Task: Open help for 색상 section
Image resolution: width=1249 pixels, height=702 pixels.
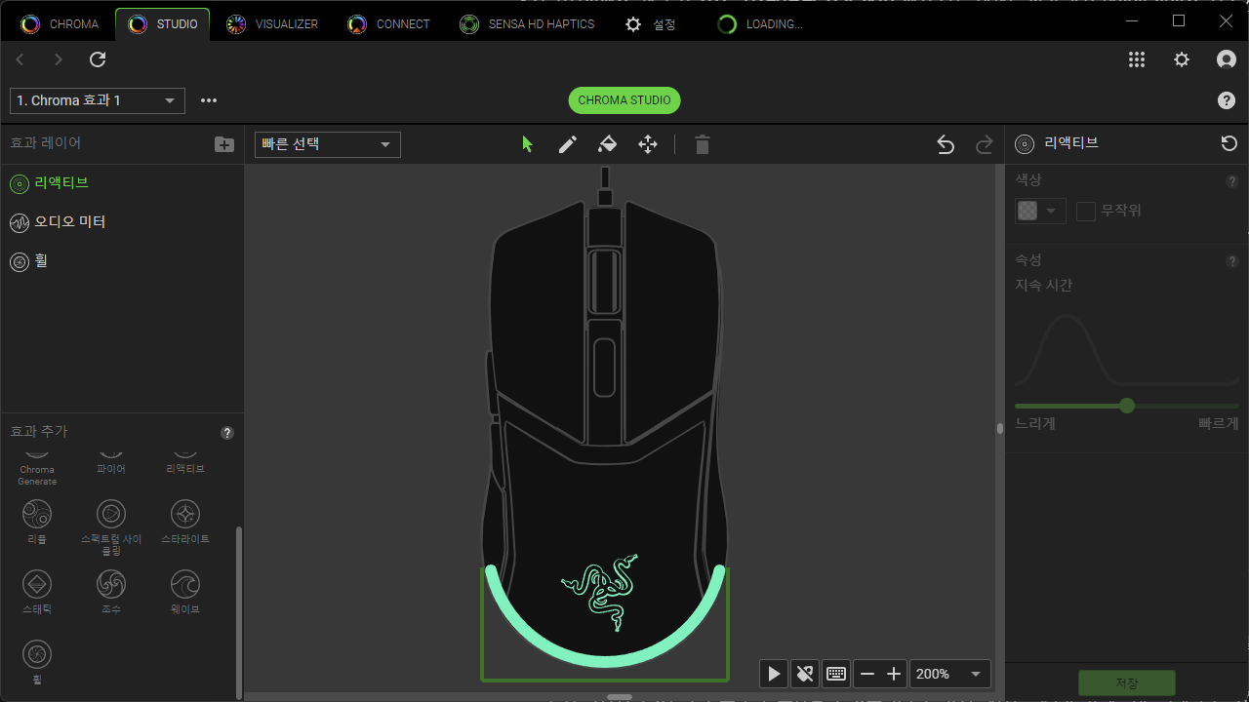Action: coord(1232,181)
